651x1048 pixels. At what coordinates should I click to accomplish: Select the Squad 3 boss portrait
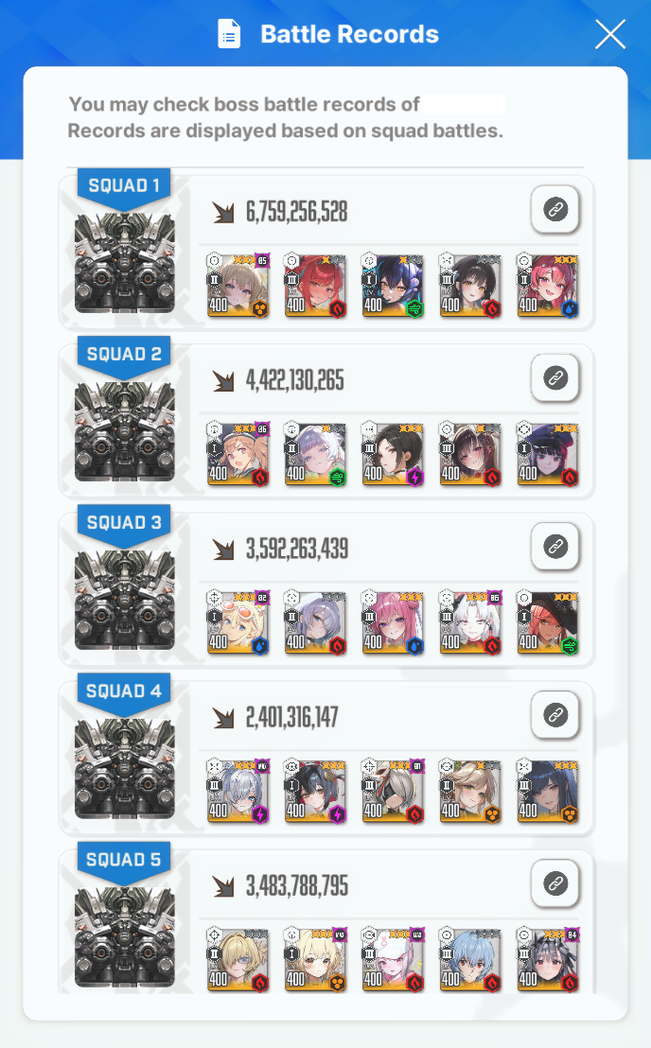124,601
